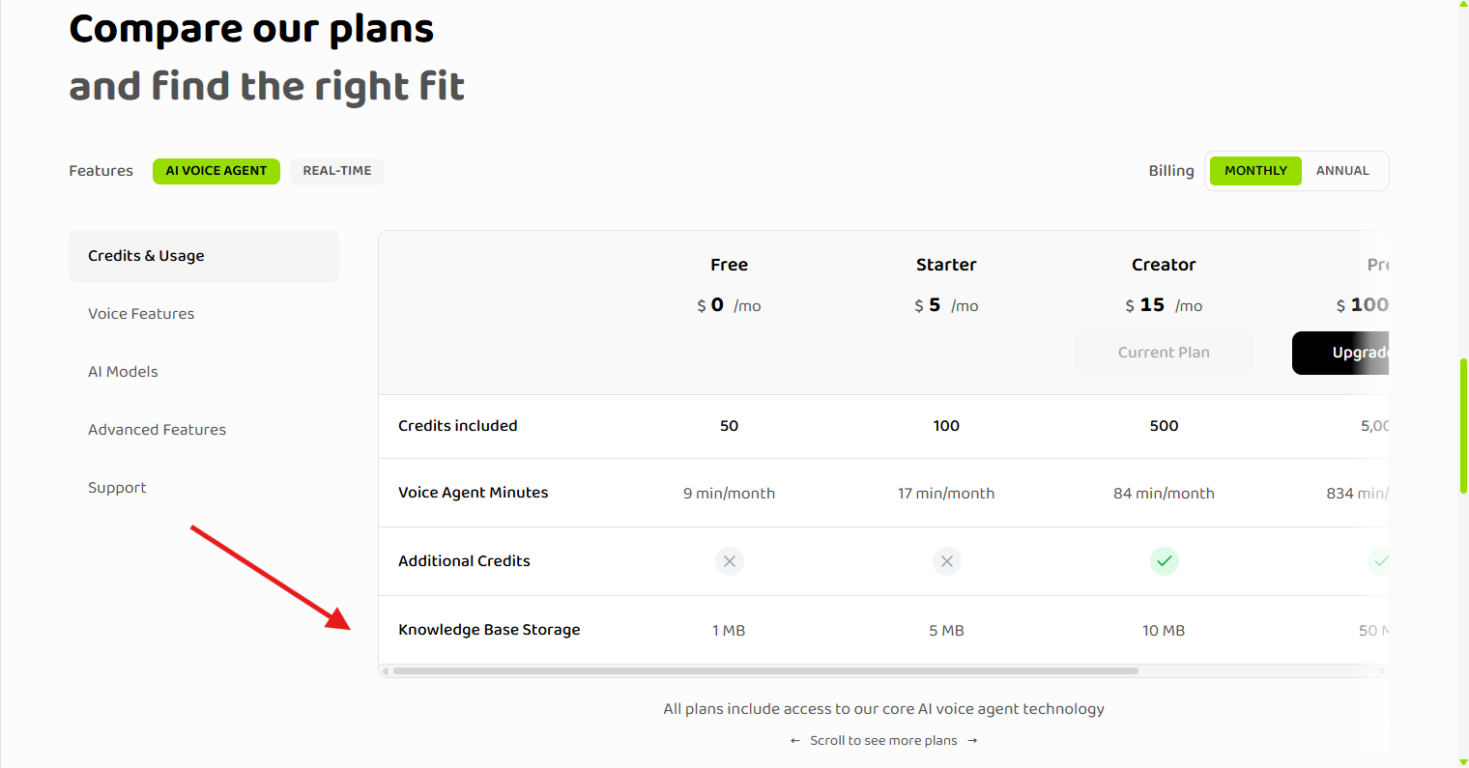Switch billing to ANNUAL
The height and width of the screenshot is (768, 1469).
[1342, 170]
